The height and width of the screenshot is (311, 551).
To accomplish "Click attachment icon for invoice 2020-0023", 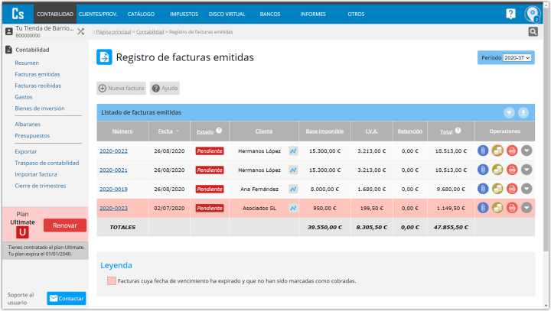I will click(483, 208).
